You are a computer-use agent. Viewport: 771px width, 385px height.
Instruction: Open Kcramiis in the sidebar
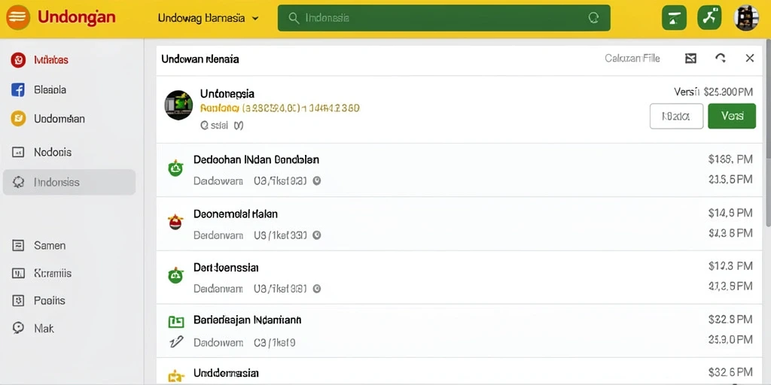coord(53,273)
